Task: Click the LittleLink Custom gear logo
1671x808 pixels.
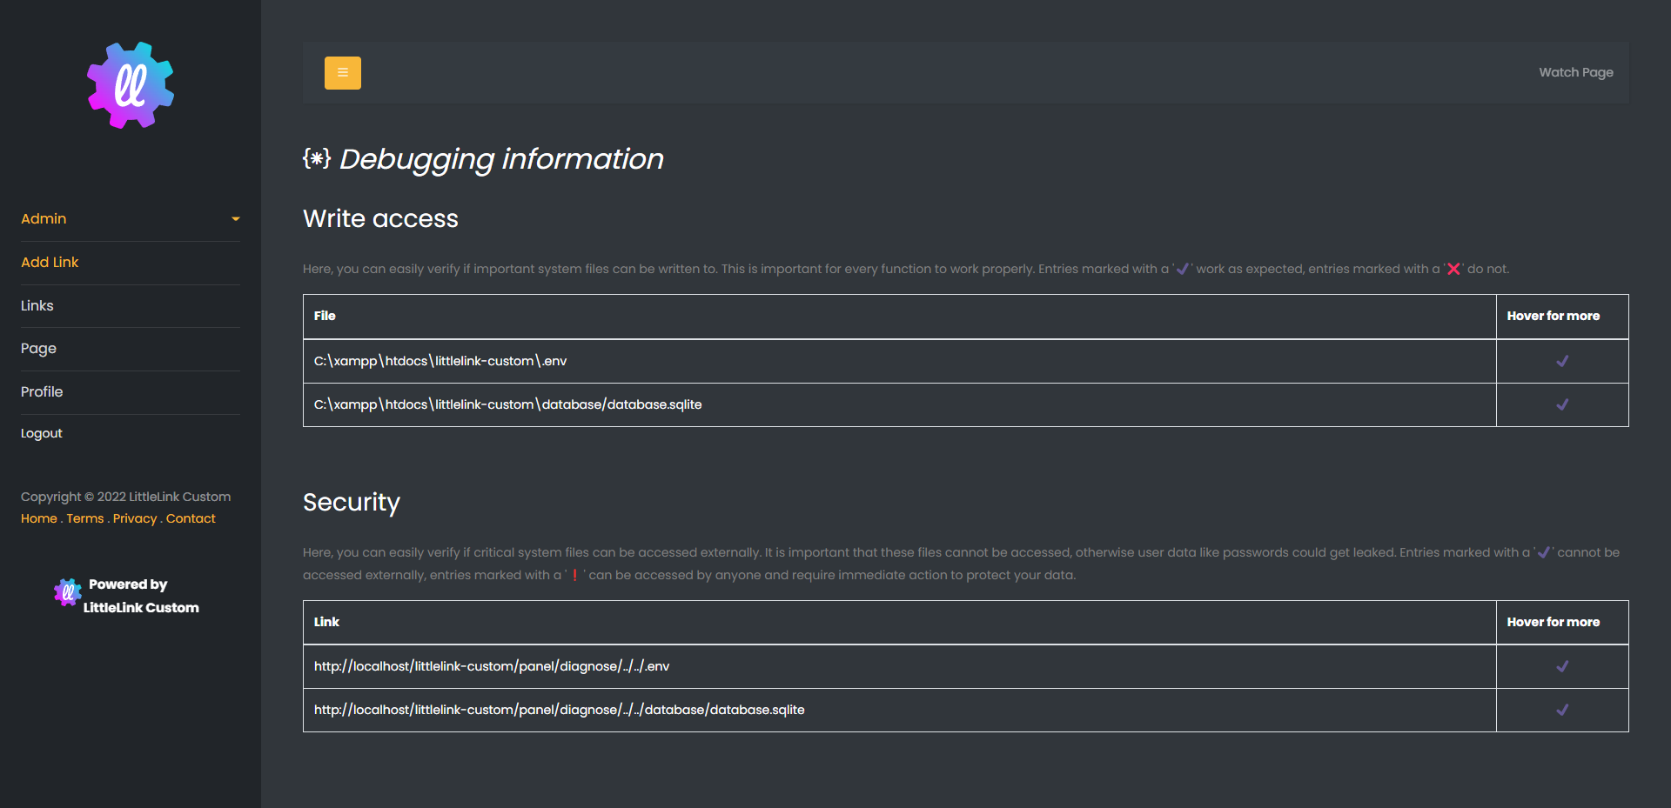Action: pos(131,85)
